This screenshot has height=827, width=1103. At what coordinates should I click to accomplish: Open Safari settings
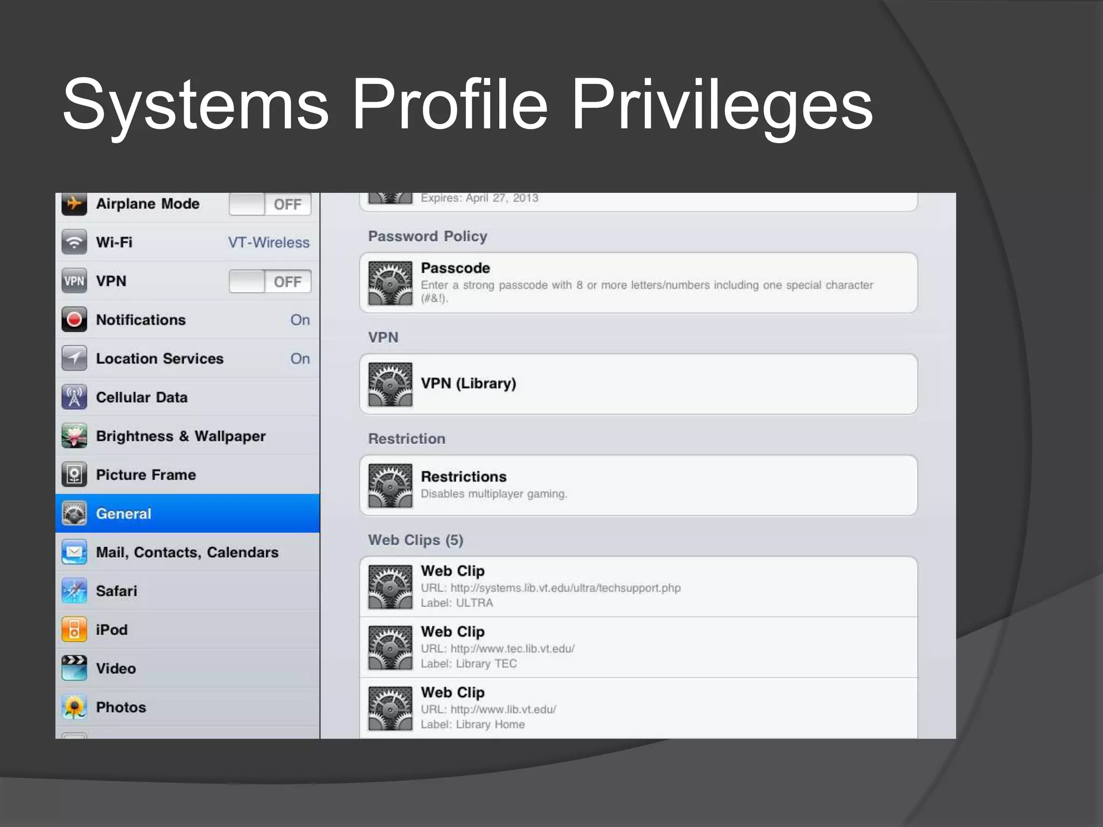187,591
